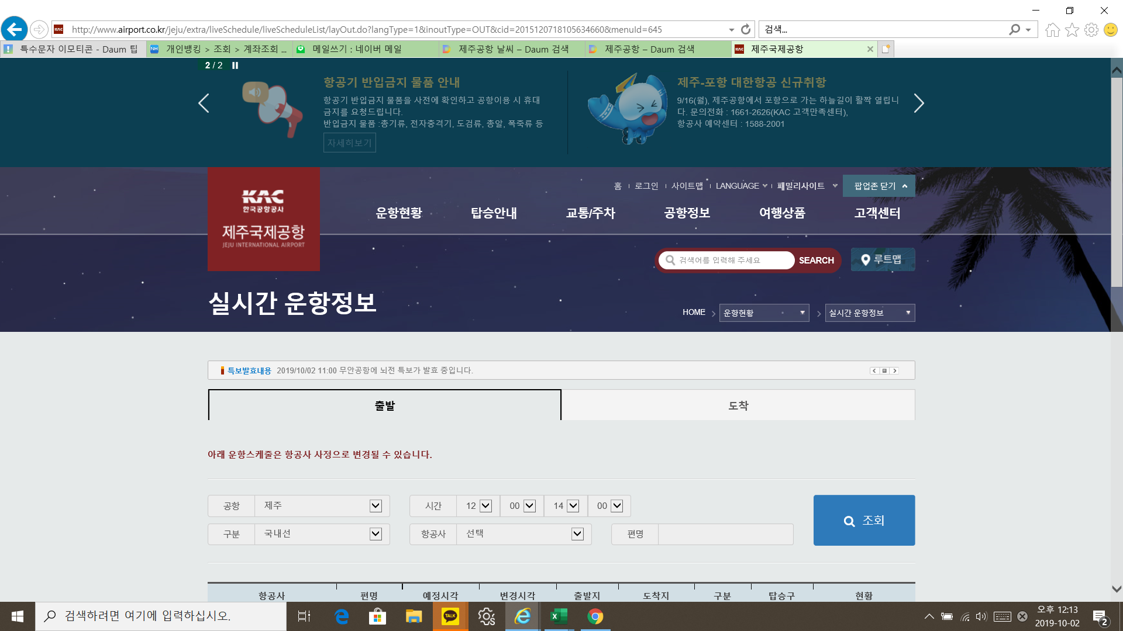1123x631 pixels.
Task: Open the 항공사 선택 dropdown
Action: [577, 534]
